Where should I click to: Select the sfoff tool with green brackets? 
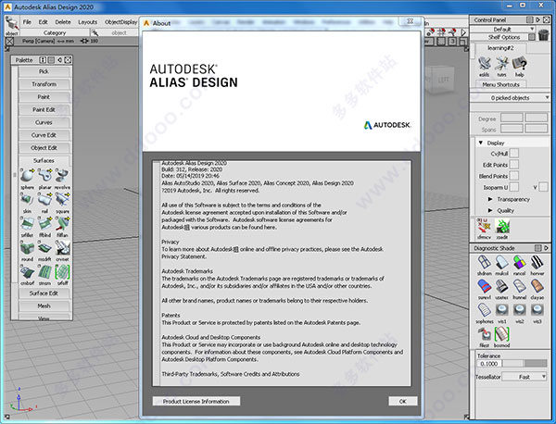coord(62,271)
